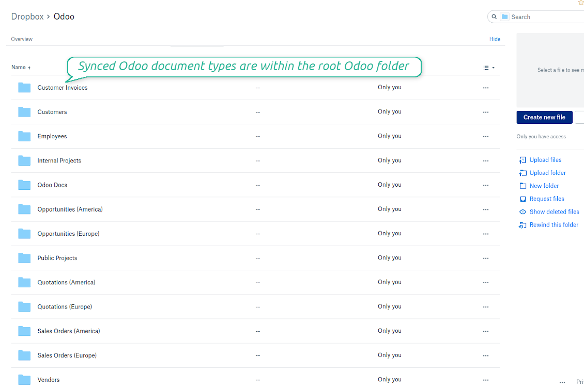This screenshot has width=584, height=390.
Task: Click the folder scope icon in search
Action: [504, 17]
